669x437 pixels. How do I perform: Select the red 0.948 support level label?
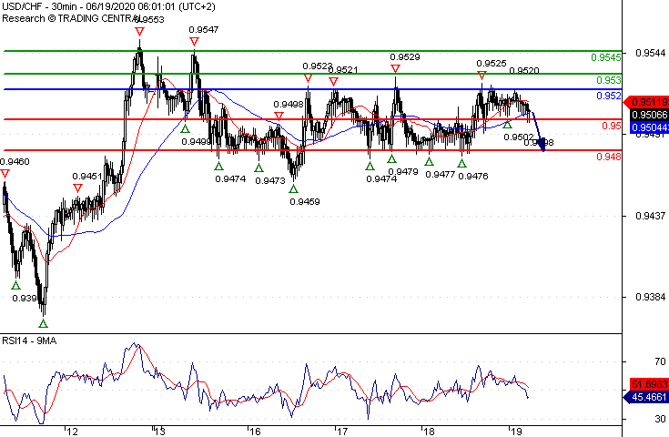(x=608, y=157)
